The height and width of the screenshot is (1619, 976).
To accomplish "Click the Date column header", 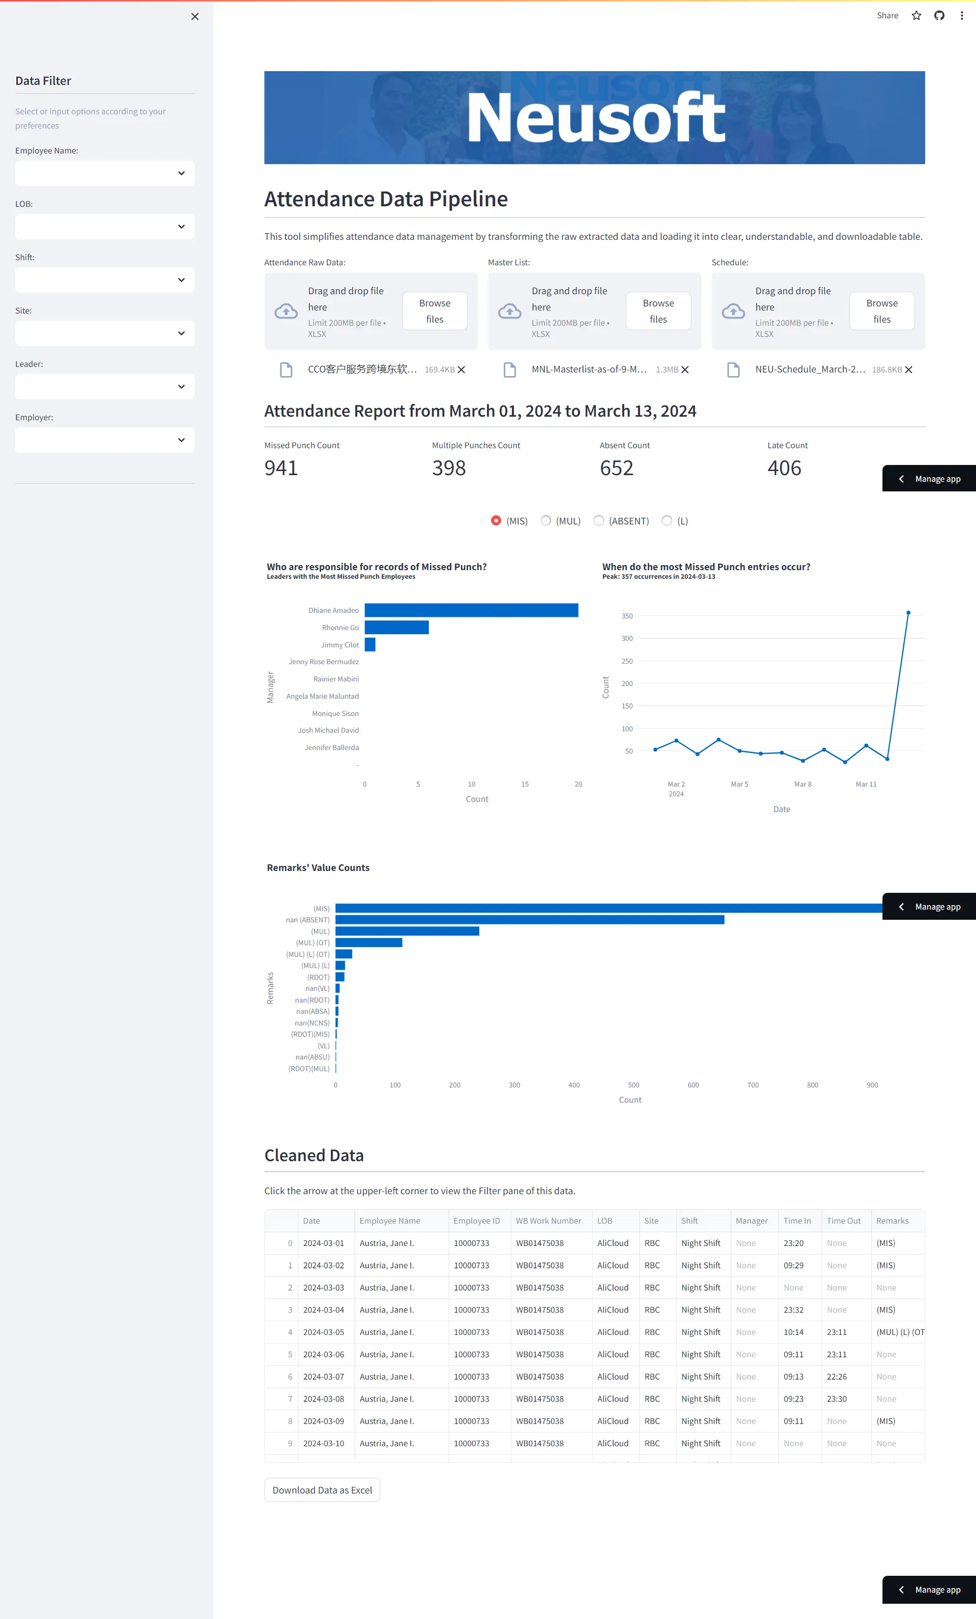I will [x=326, y=1221].
